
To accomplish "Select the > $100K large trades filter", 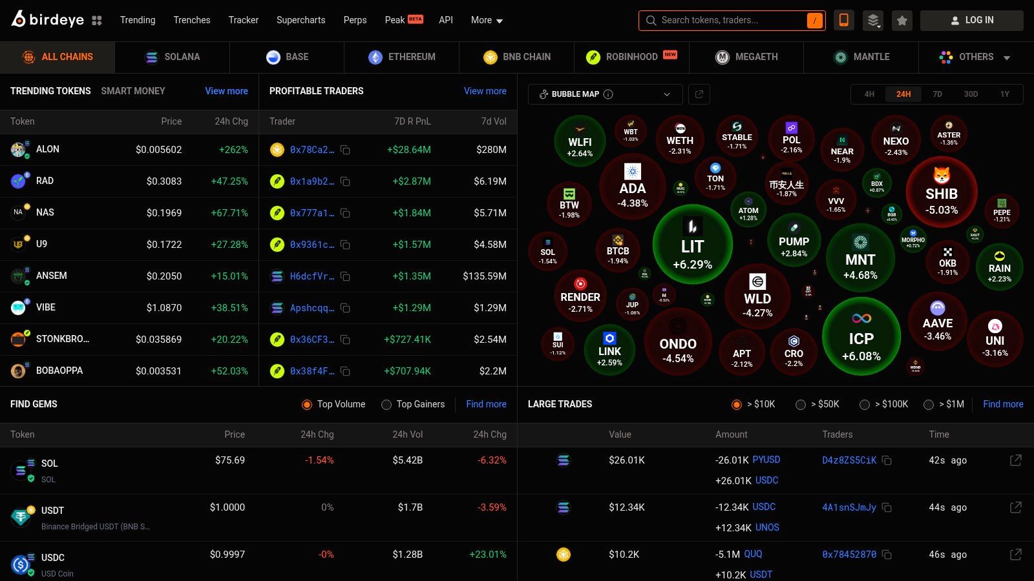I will (x=865, y=405).
